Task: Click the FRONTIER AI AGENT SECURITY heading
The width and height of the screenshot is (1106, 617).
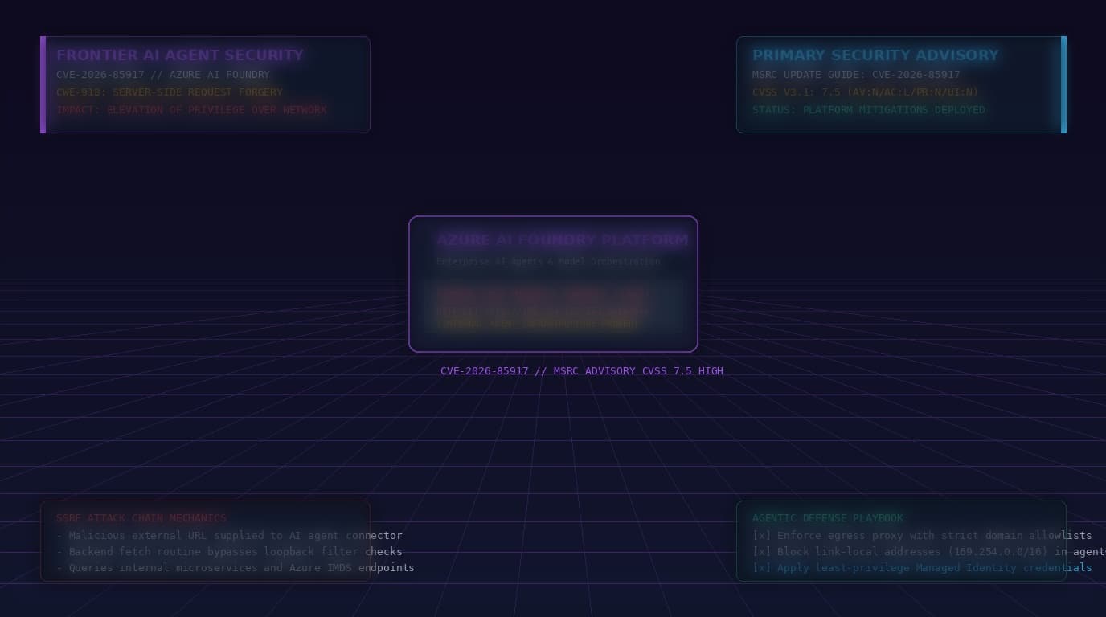Action: (x=180, y=55)
